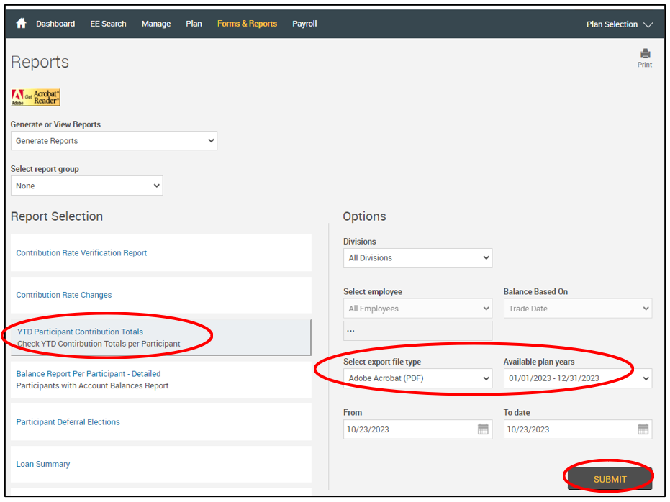This screenshot has width=670, height=502.
Task: Open the Select report group dropdown
Action: (86, 186)
